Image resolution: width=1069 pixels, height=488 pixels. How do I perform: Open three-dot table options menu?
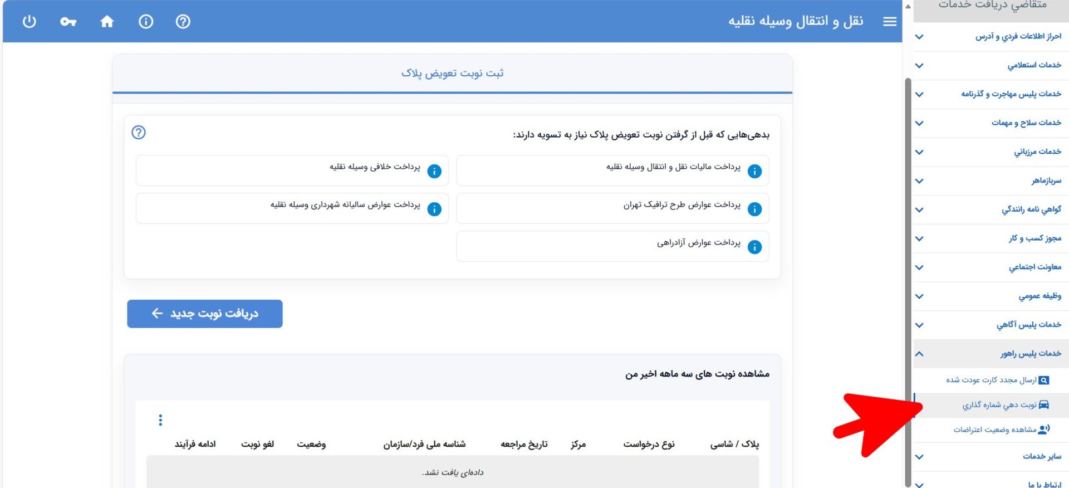160,420
